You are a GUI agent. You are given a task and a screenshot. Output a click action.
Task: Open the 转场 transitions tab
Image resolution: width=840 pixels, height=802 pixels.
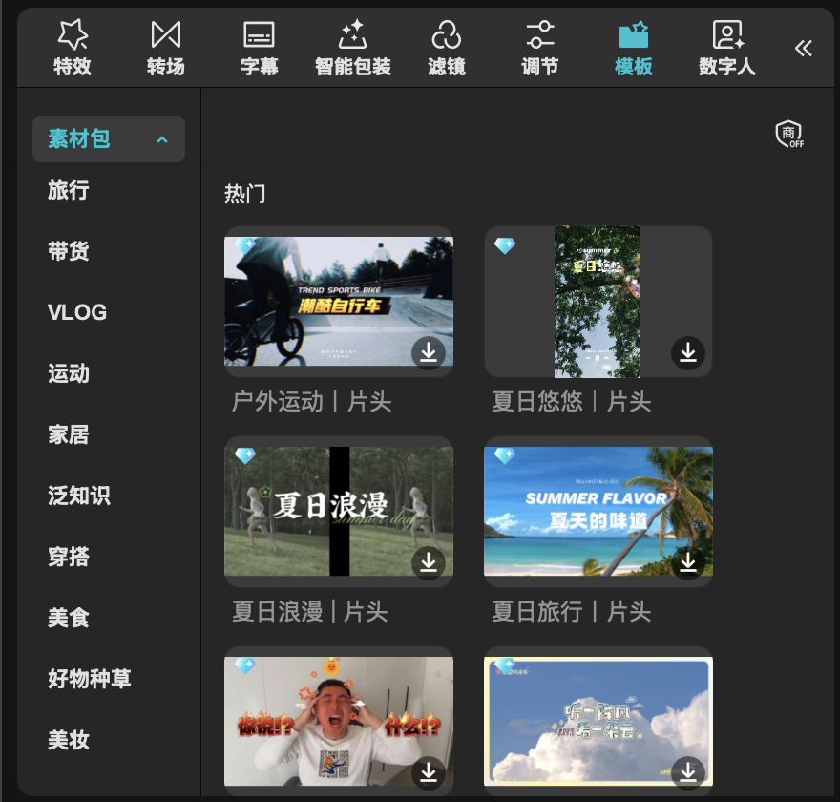coord(165,48)
